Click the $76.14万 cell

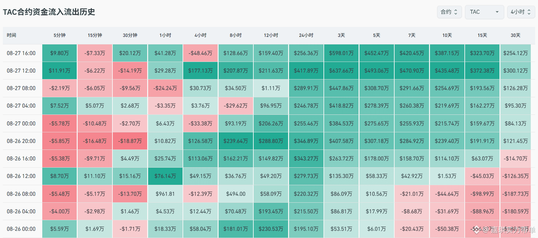click(165, 176)
